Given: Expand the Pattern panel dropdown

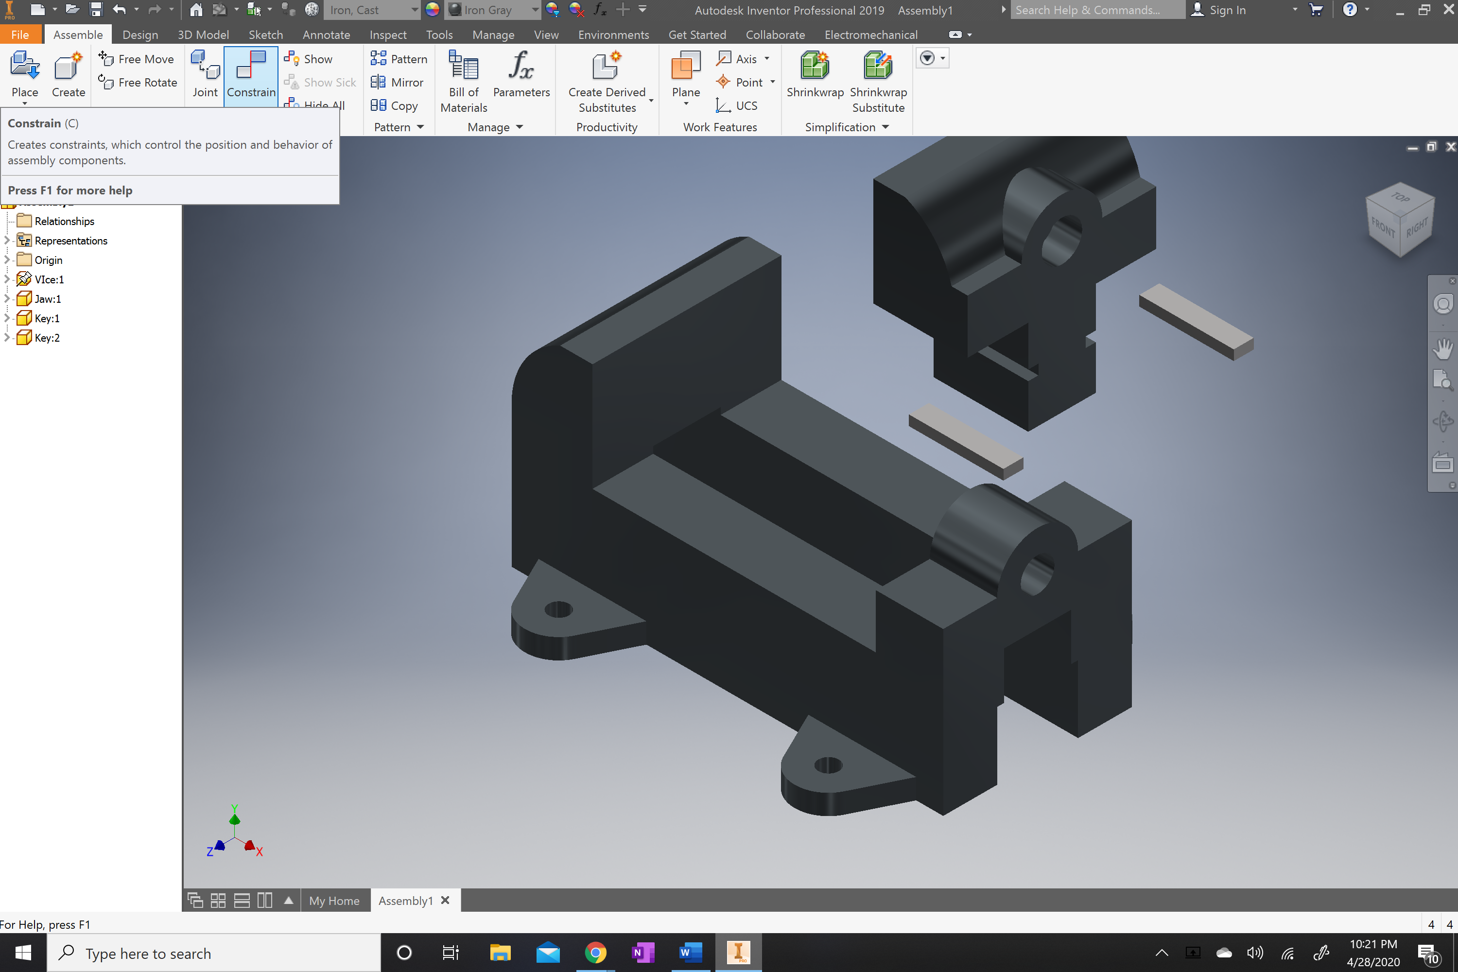Looking at the screenshot, I should click(420, 127).
